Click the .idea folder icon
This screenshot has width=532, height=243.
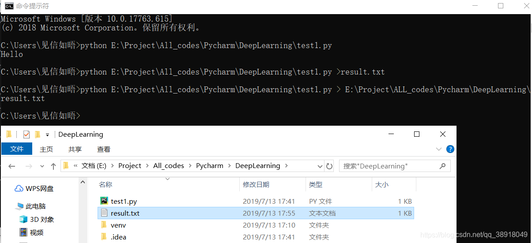104,237
